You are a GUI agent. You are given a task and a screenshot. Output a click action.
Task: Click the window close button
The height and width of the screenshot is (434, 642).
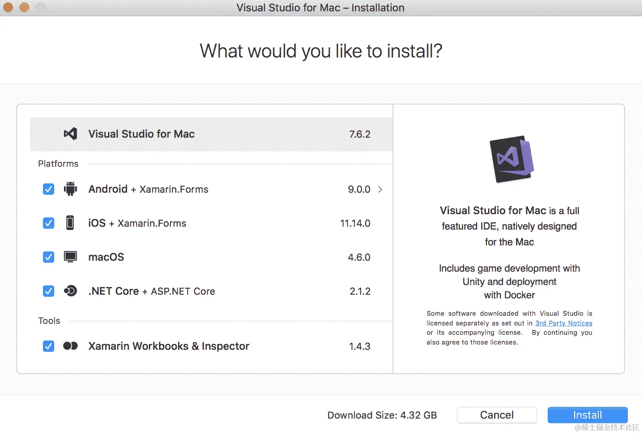8,7
